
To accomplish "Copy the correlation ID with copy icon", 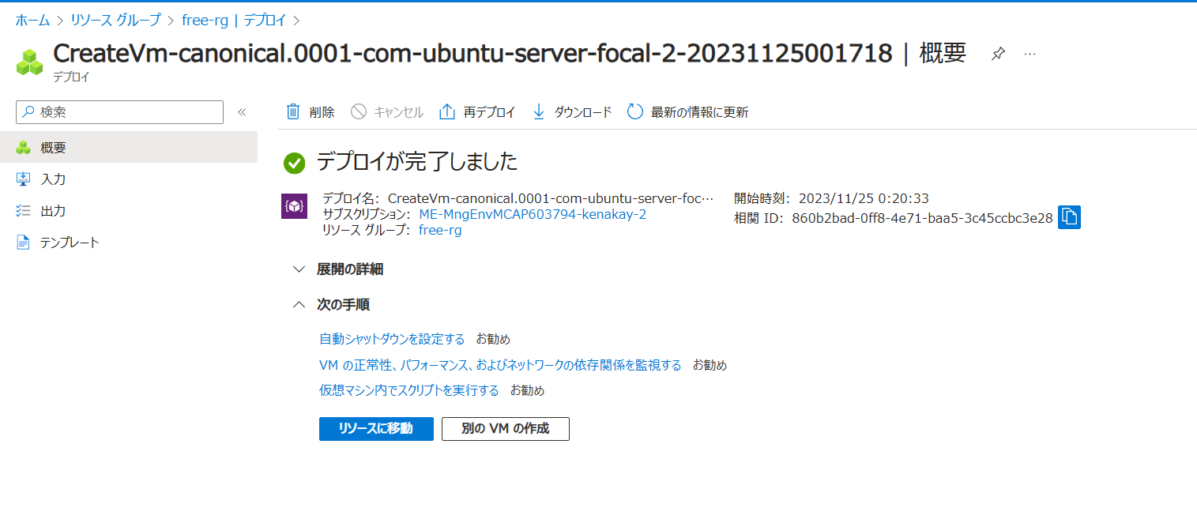I will point(1069,217).
